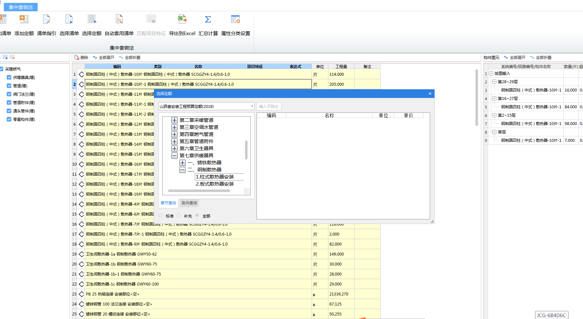Open 属性分类设置 icon
Viewport: 583px width, 319px height.
point(235,19)
